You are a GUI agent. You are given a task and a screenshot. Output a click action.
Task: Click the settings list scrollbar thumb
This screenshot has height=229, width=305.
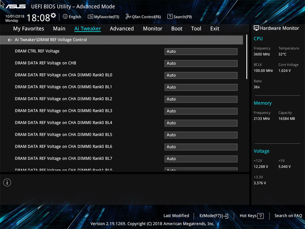pyautogui.click(x=247, y=57)
